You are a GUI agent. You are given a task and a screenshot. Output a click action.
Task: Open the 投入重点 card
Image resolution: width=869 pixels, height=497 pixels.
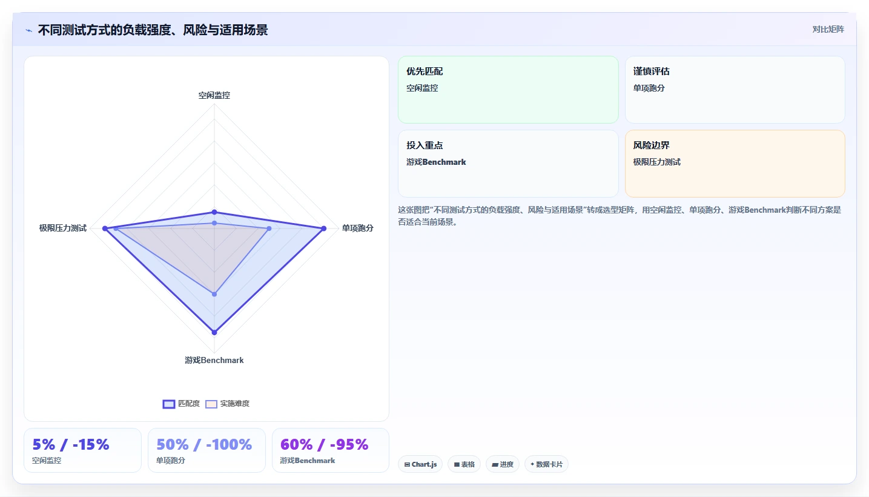point(508,164)
